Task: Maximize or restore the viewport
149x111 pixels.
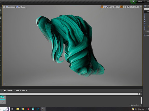Action: coord(141,7)
